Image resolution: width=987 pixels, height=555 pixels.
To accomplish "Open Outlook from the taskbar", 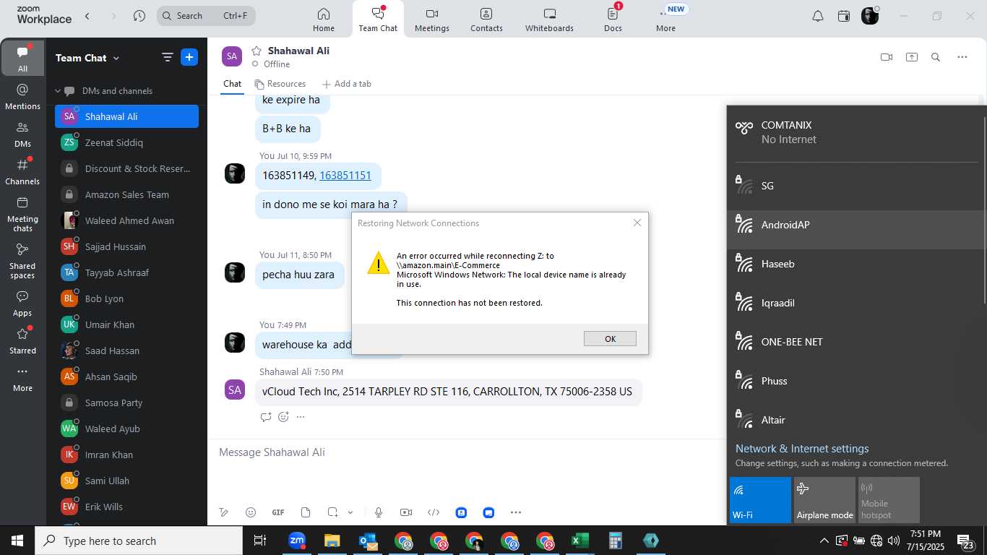I will [x=367, y=541].
